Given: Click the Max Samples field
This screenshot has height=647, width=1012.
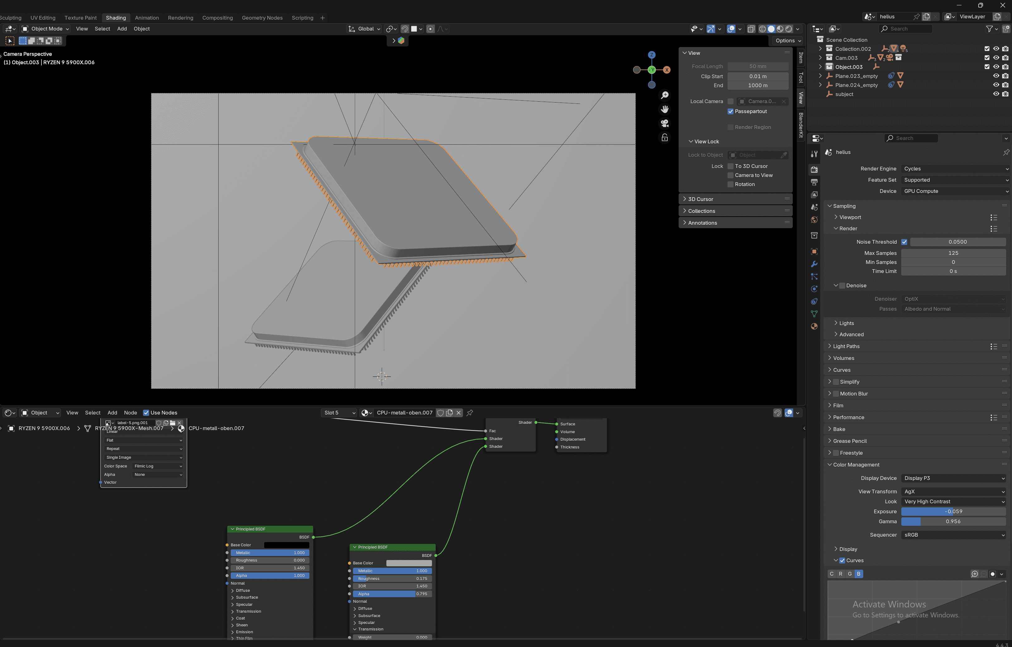Looking at the screenshot, I should pyautogui.click(x=953, y=253).
